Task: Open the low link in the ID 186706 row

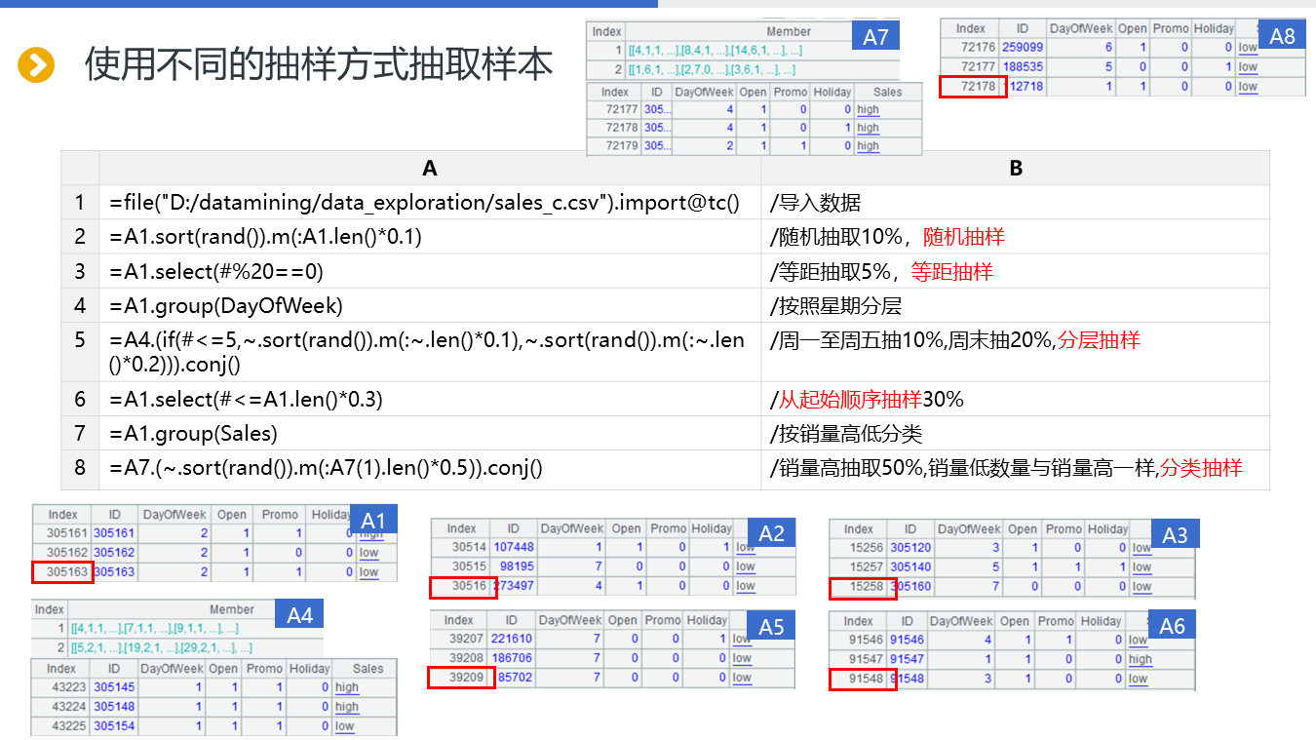Action: point(742,658)
